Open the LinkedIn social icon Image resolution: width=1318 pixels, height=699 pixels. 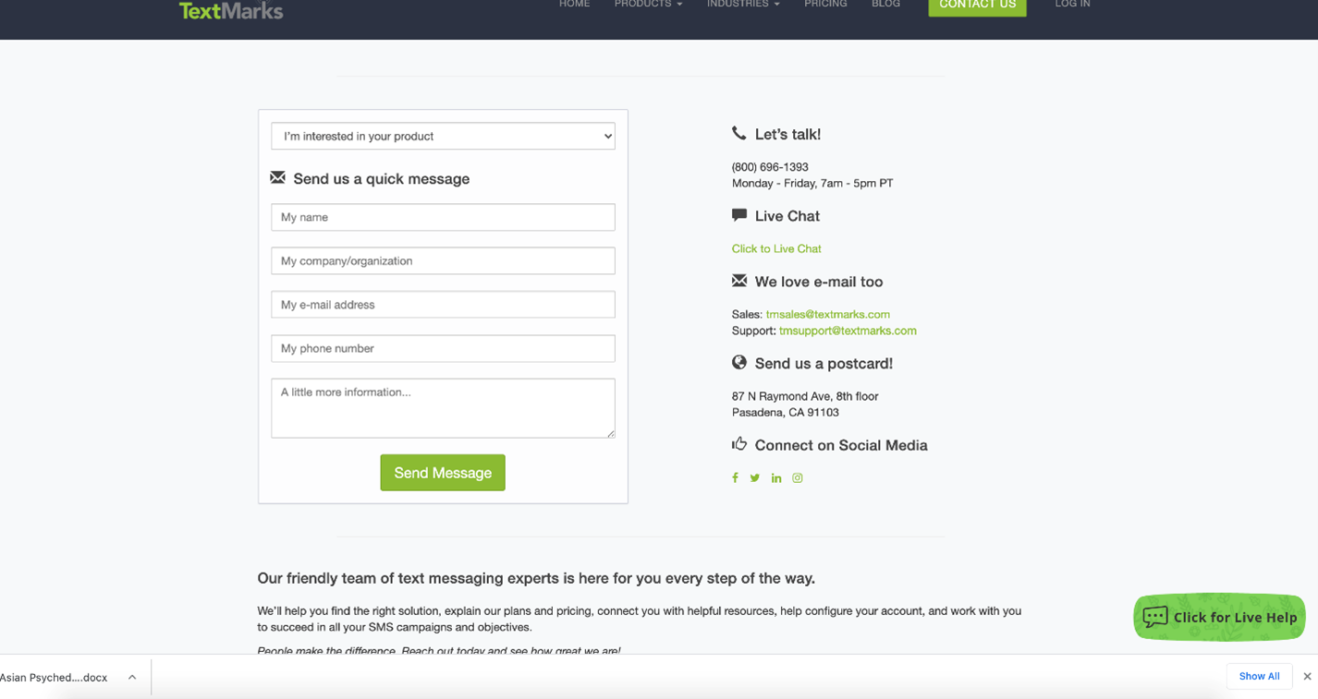point(776,478)
